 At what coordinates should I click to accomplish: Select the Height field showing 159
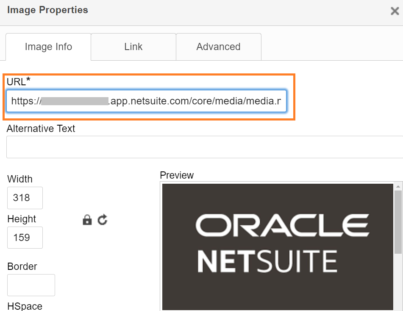point(25,238)
